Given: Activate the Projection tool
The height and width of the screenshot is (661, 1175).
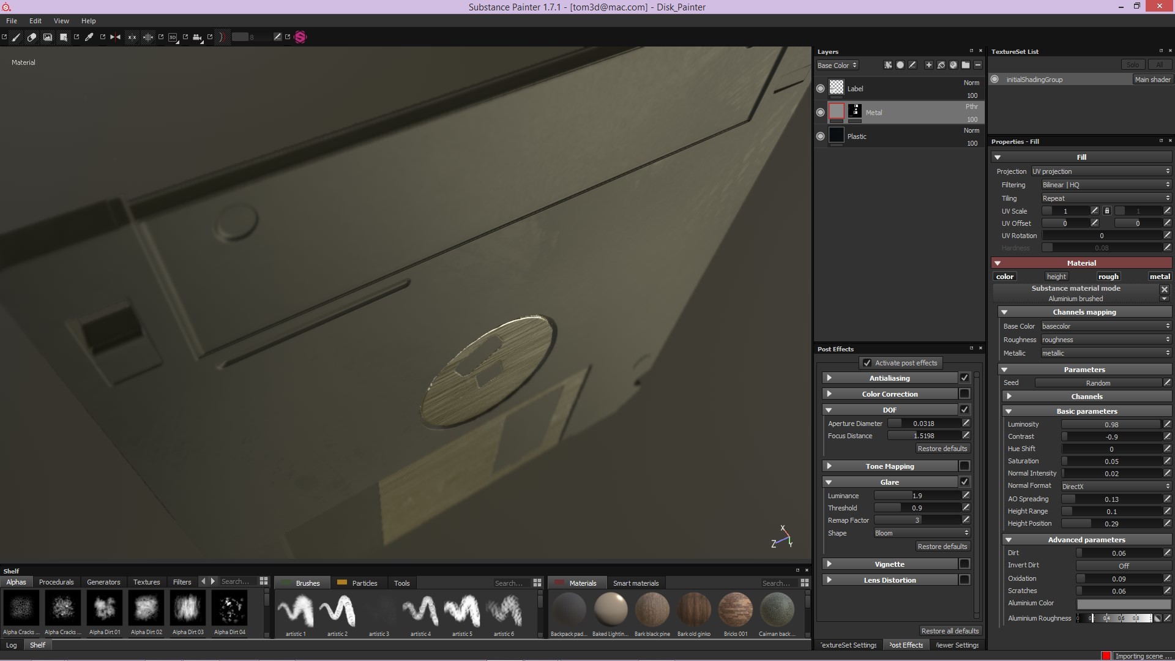Looking at the screenshot, I should tap(47, 37).
